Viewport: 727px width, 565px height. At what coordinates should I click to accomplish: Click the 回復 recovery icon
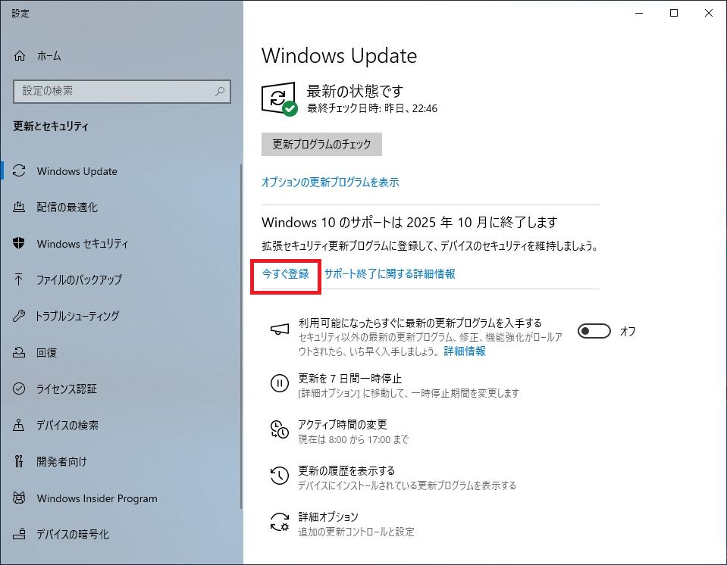(20, 353)
